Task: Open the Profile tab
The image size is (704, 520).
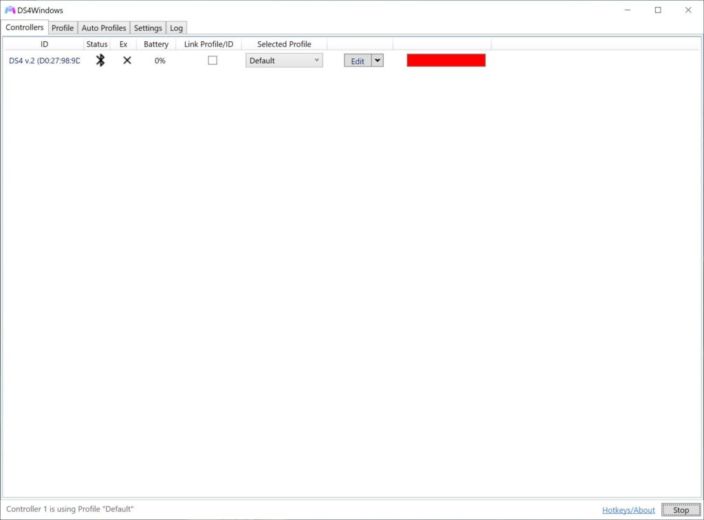Action: tap(63, 27)
